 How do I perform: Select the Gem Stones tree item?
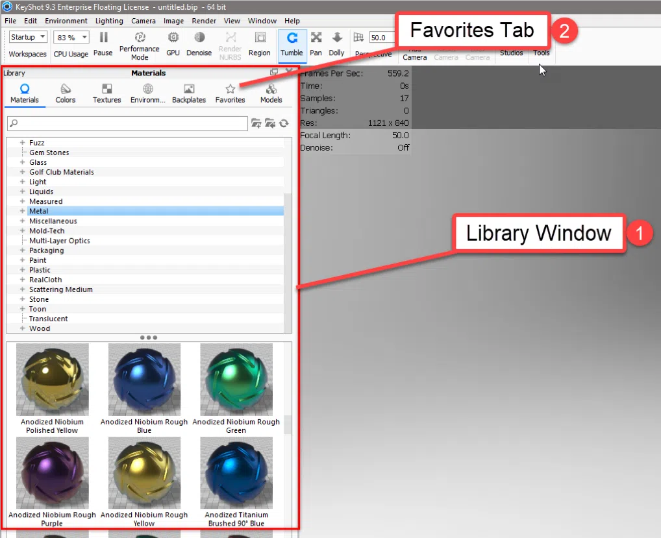[x=49, y=153]
